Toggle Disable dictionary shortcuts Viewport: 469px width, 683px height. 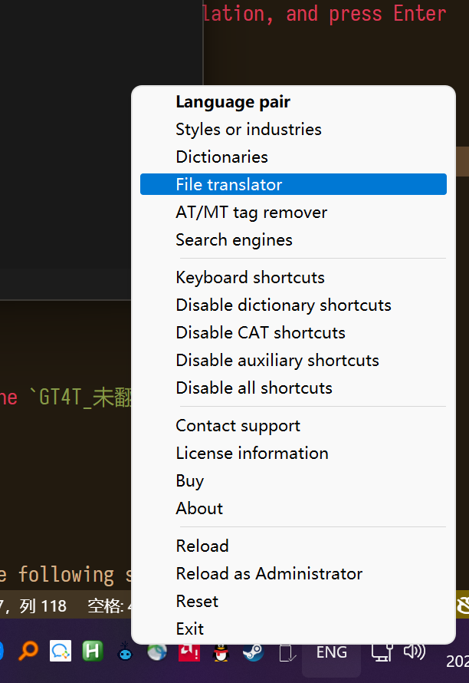point(284,305)
